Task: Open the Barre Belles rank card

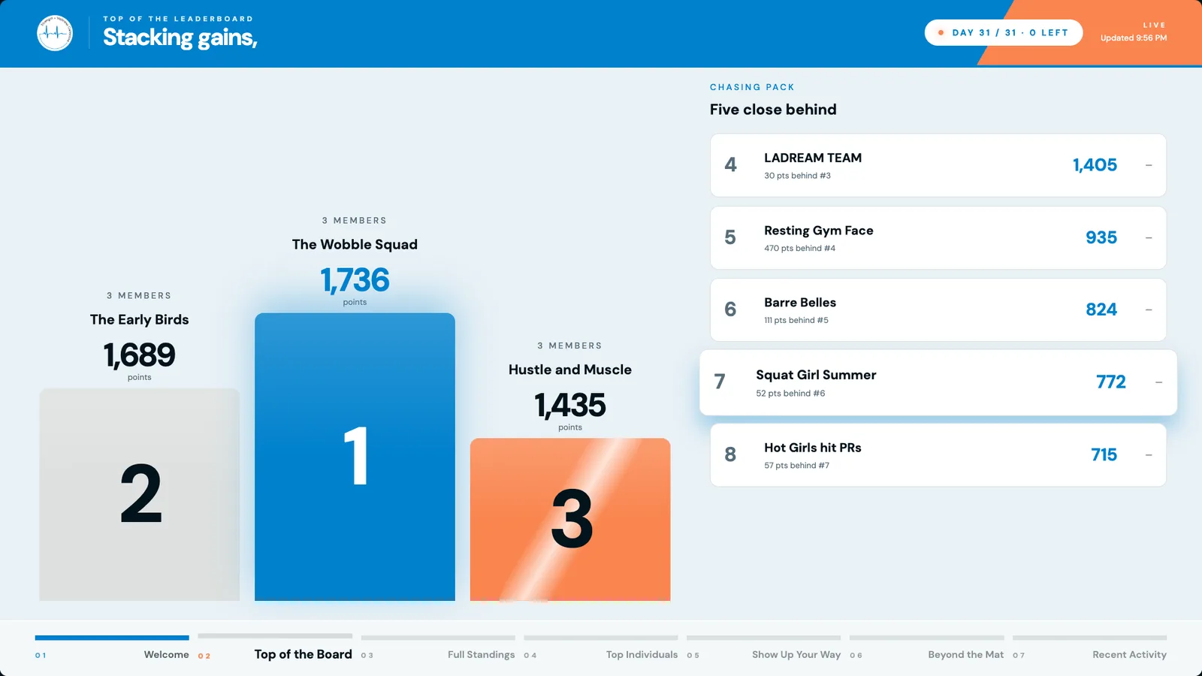Action: click(938, 310)
